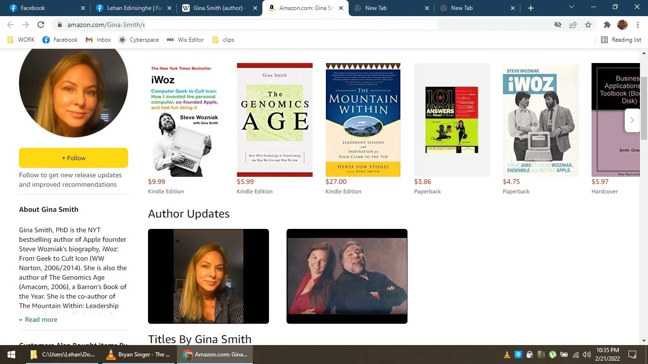648x364 pixels.
Task: Show next books with the carousel arrow
Action: pyautogui.click(x=632, y=120)
